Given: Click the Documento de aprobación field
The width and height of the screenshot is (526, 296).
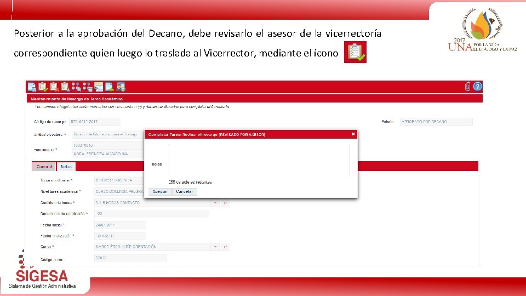Looking at the screenshot, I should click(152, 213).
